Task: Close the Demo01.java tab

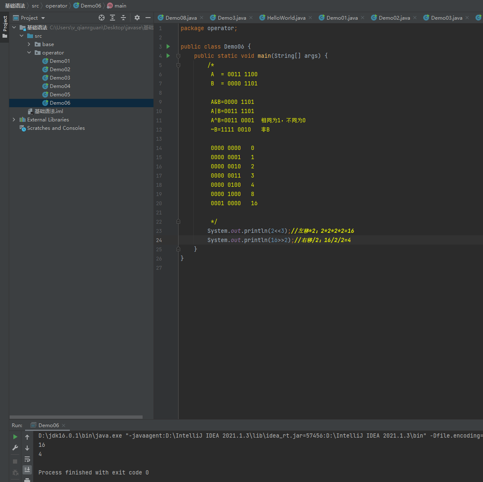Action: pyautogui.click(x=363, y=18)
